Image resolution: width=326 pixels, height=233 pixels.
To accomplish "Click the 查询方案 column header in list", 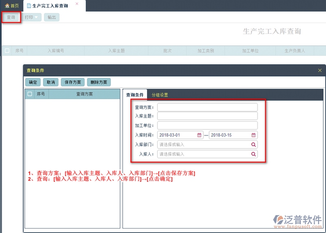I will 84,94.
